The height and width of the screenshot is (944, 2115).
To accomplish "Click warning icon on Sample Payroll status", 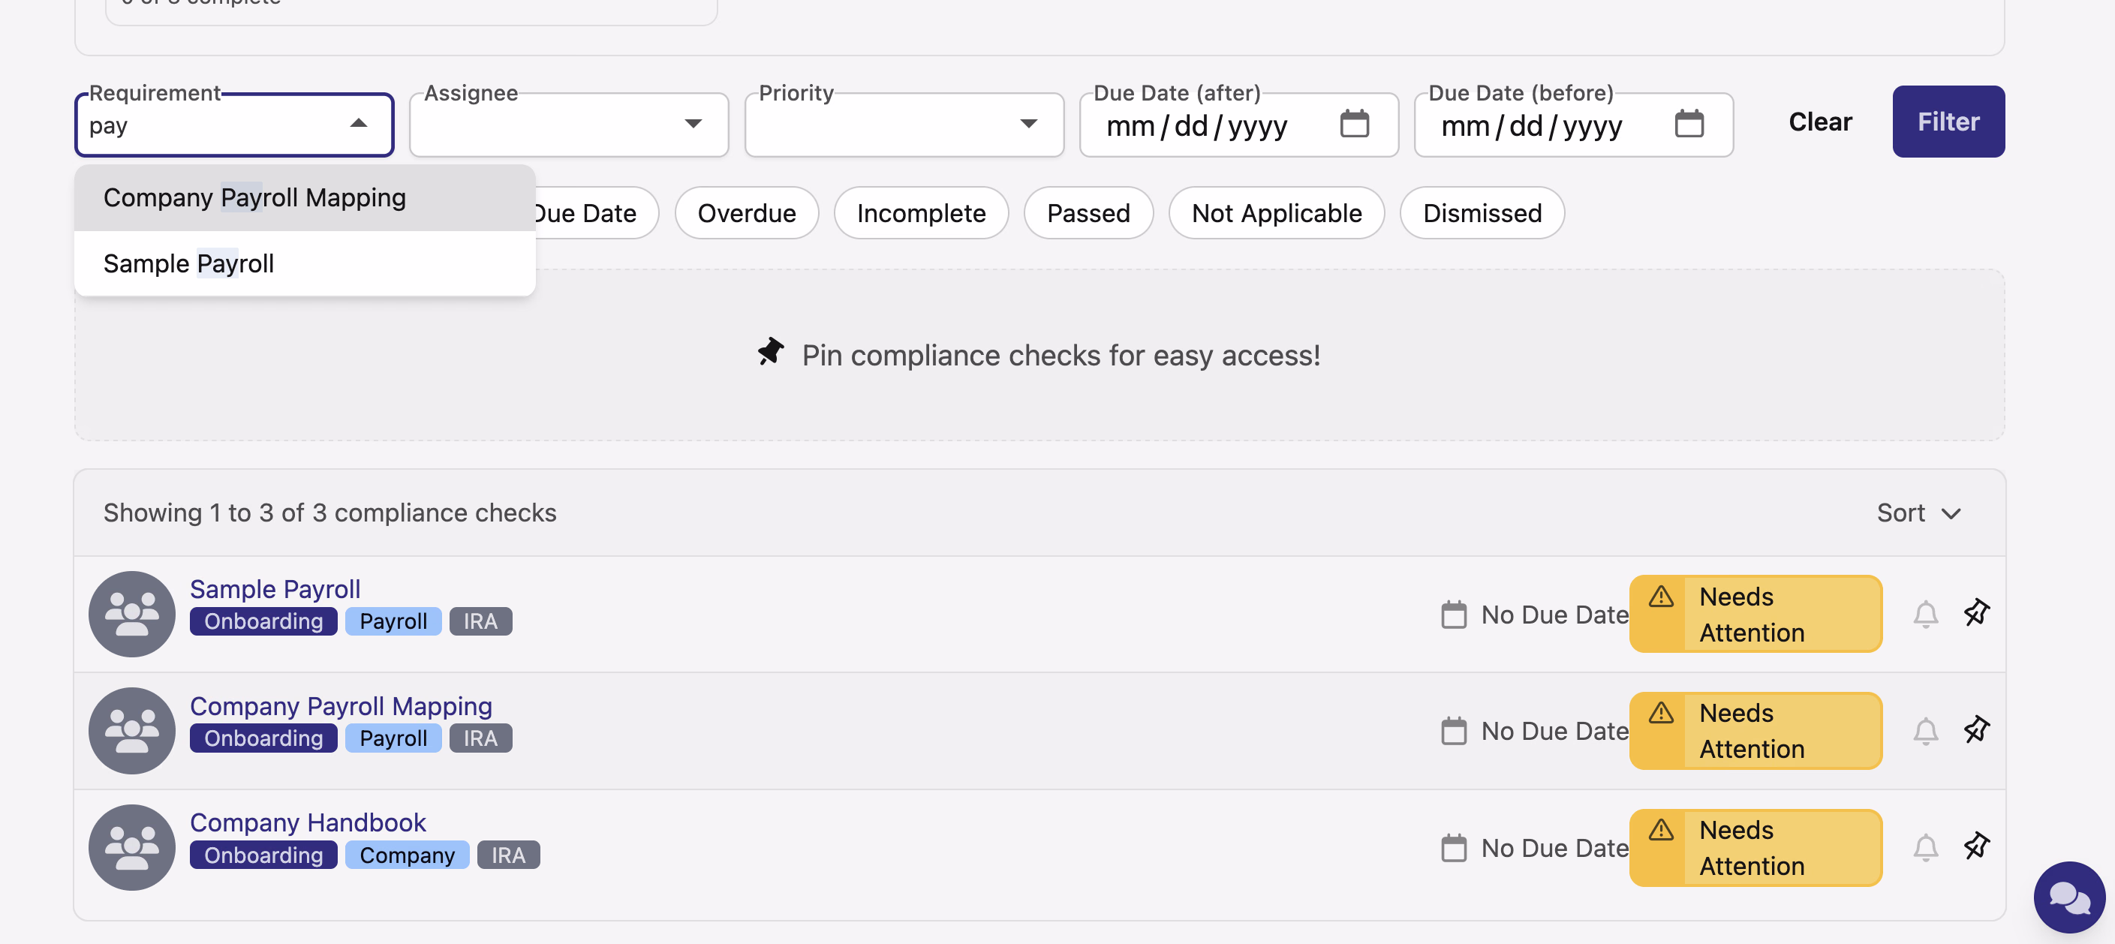I will (x=1660, y=596).
